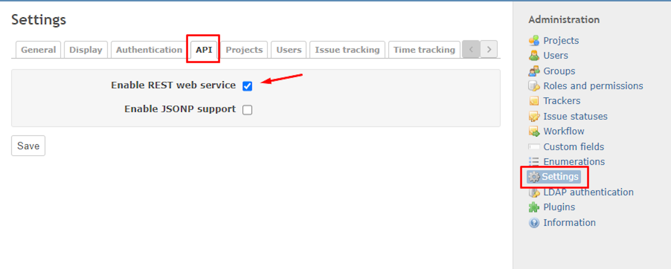The image size is (671, 269).
Task: Click the Workflow icon in sidebar
Action: (x=534, y=132)
